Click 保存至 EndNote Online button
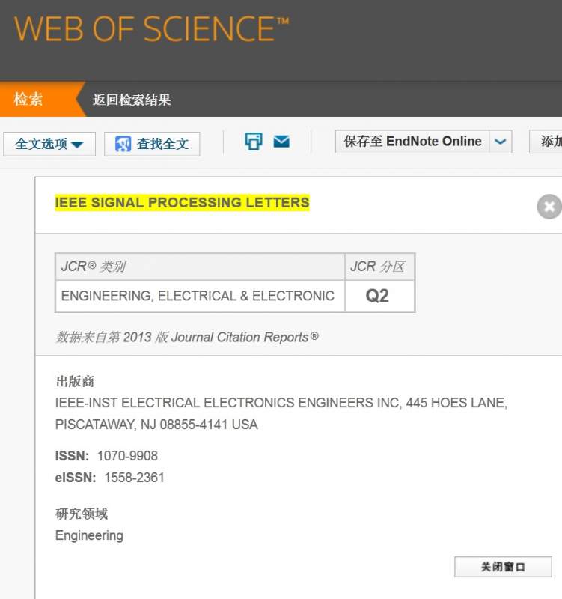562x599 pixels. (x=412, y=142)
